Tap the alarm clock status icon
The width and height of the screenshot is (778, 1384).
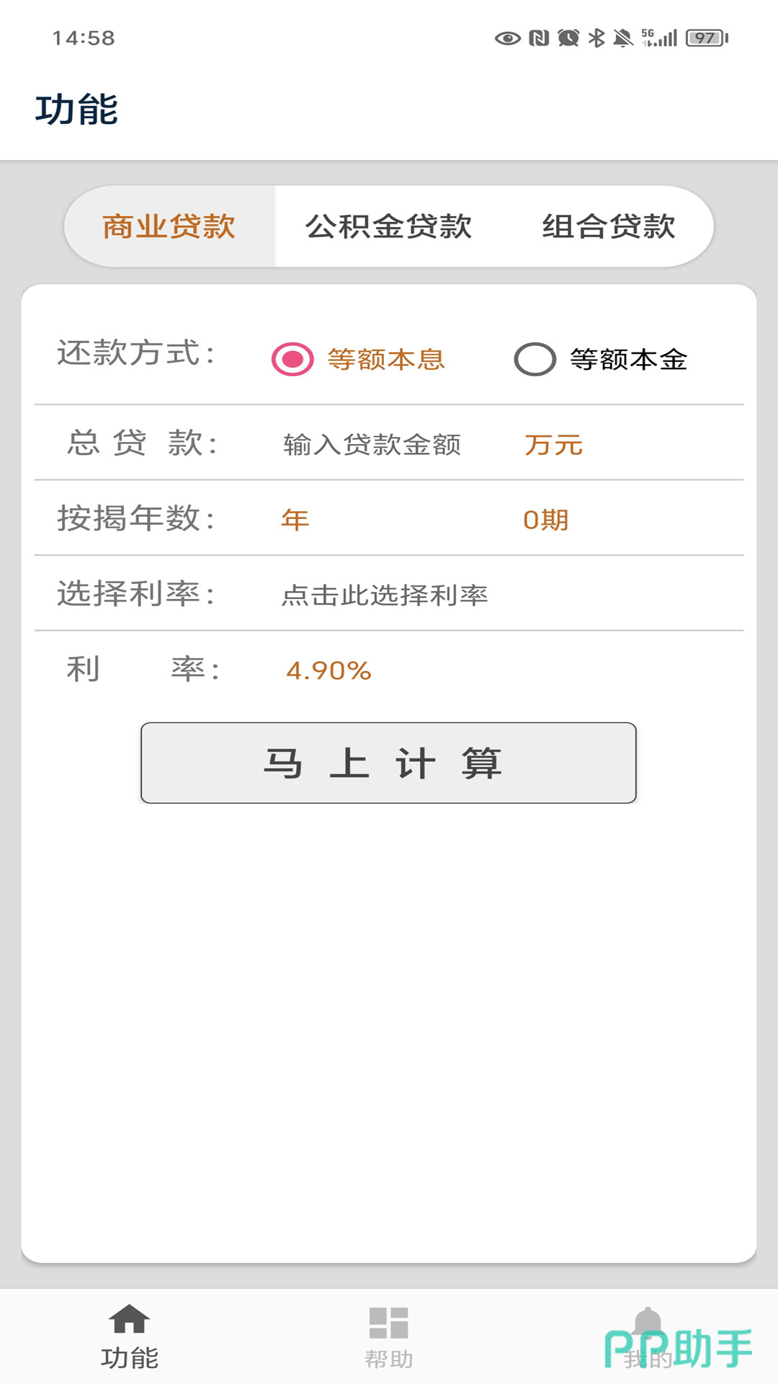[568, 38]
